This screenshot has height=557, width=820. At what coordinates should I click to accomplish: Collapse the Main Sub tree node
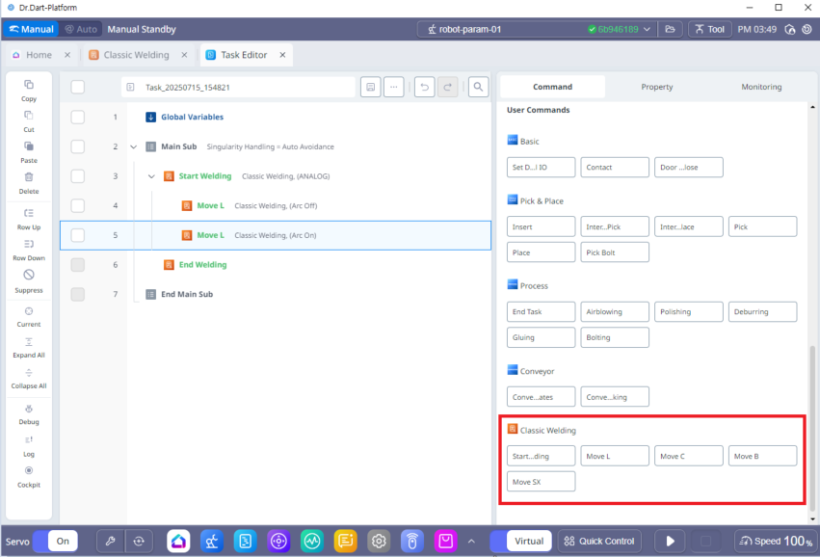pos(133,146)
